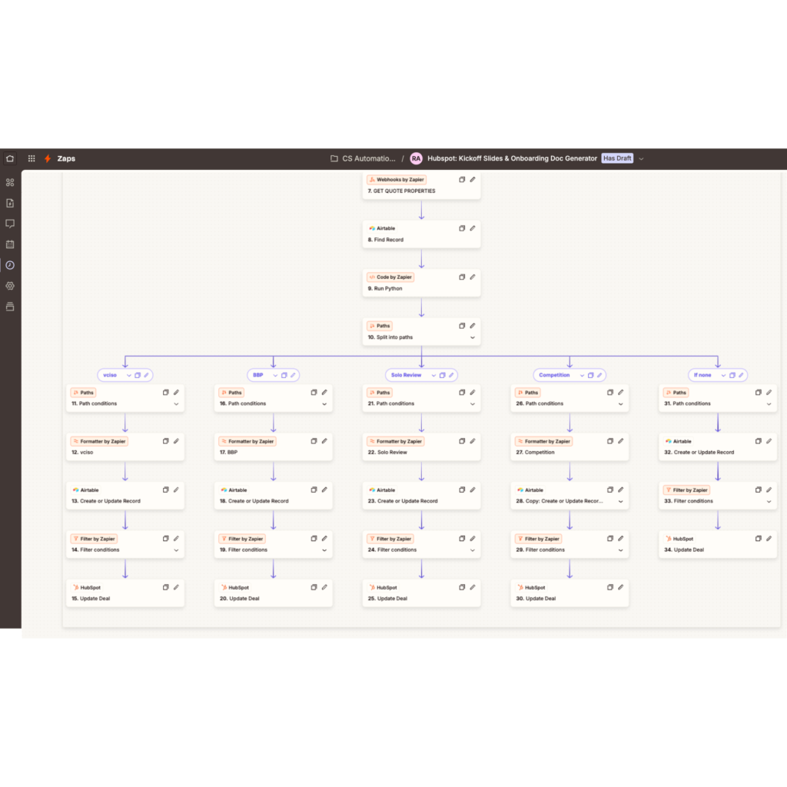The image size is (787, 787).
Task: Open the calendar sidebar icon
Action: [10, 244]
